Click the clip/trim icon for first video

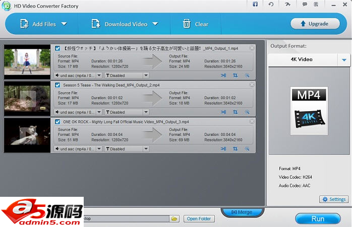[x=223, y=75]
